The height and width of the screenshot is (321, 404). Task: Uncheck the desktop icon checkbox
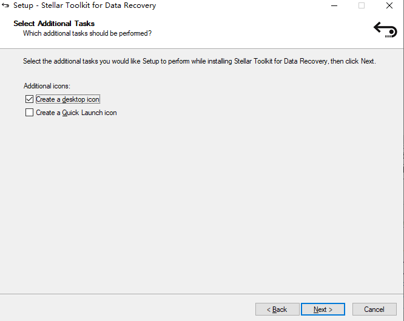29,99
